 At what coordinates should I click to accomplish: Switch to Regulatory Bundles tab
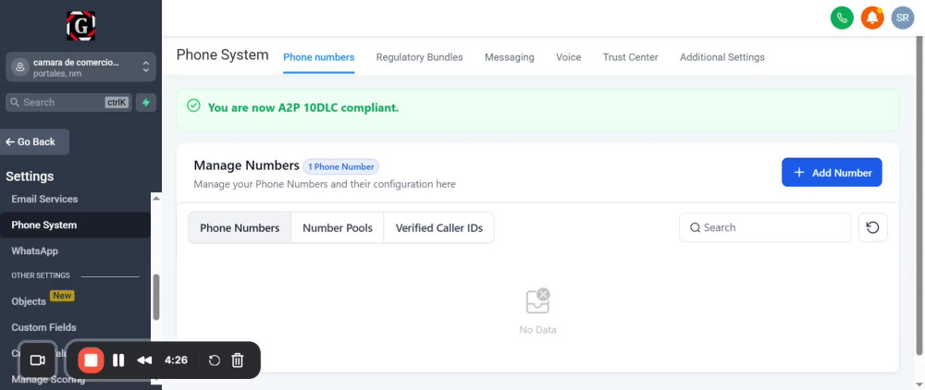point(419,57)
